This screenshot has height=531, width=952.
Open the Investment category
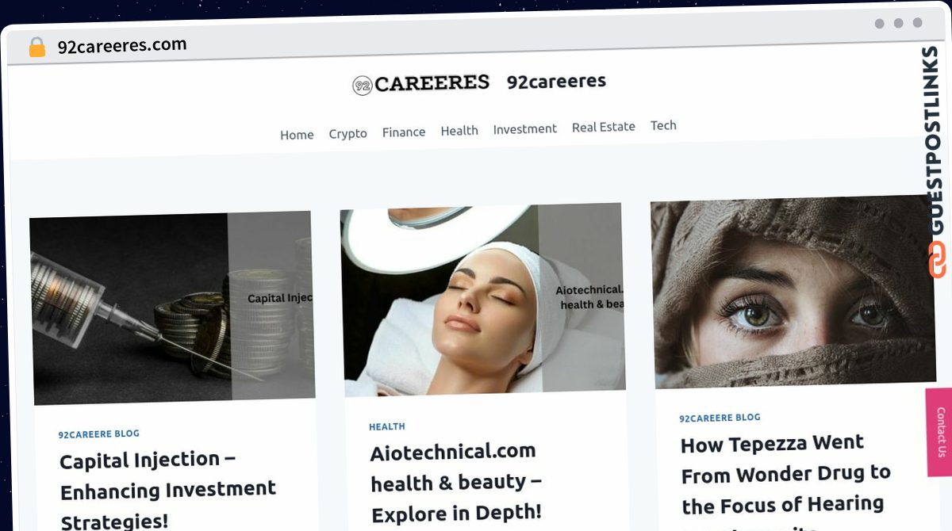click(x=524, y=128)
